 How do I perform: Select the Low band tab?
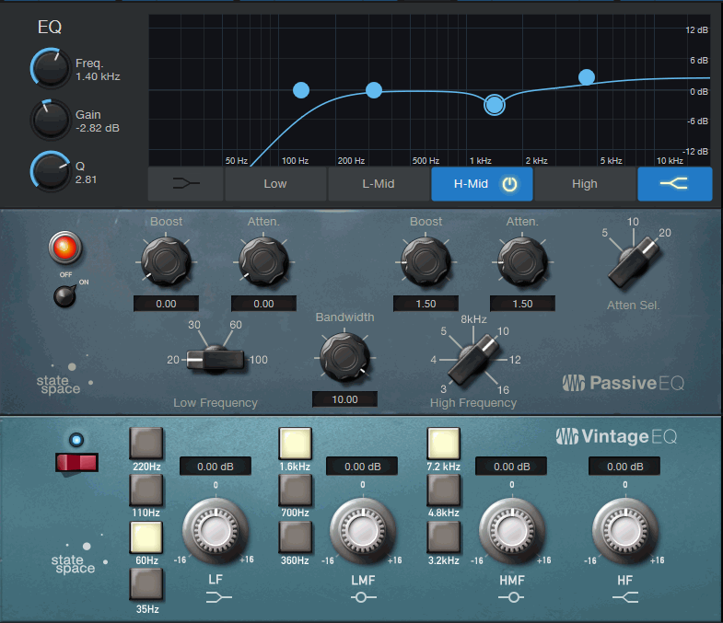pyautogui.click(x=275, y=184)
